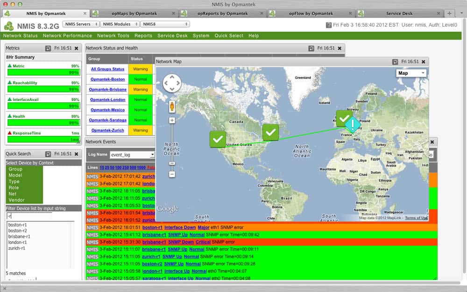Open the NMIS Modules dropdown
This screenshot has height=292, width=467.
pyautogui.click(x=120, y=24)
